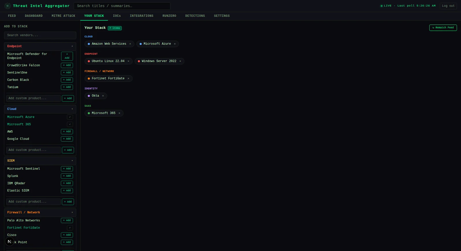Uncheck Microsoft Azure in Cloud list
Viewport: 461px width, 251px height.
(x=70, y=117)
